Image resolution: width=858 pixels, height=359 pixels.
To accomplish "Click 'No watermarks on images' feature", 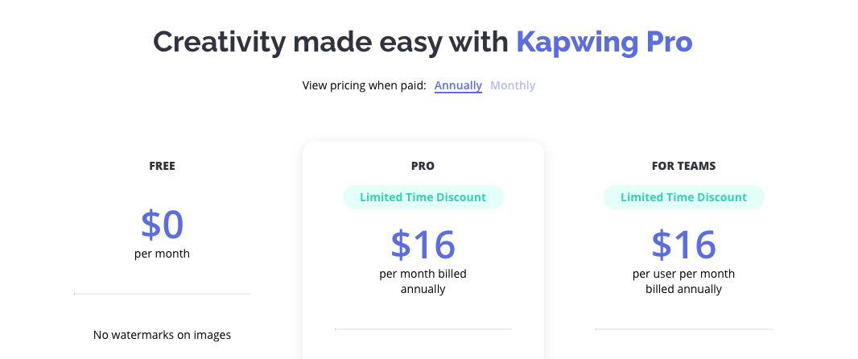I will [162, 335].
